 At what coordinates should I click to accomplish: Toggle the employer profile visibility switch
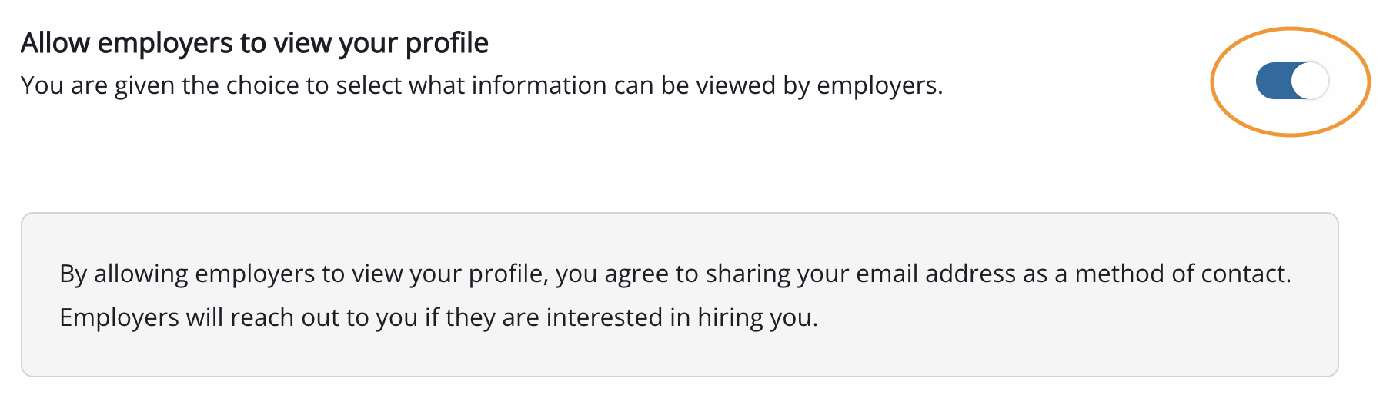pyautogui.click(x=1292, y=81)
